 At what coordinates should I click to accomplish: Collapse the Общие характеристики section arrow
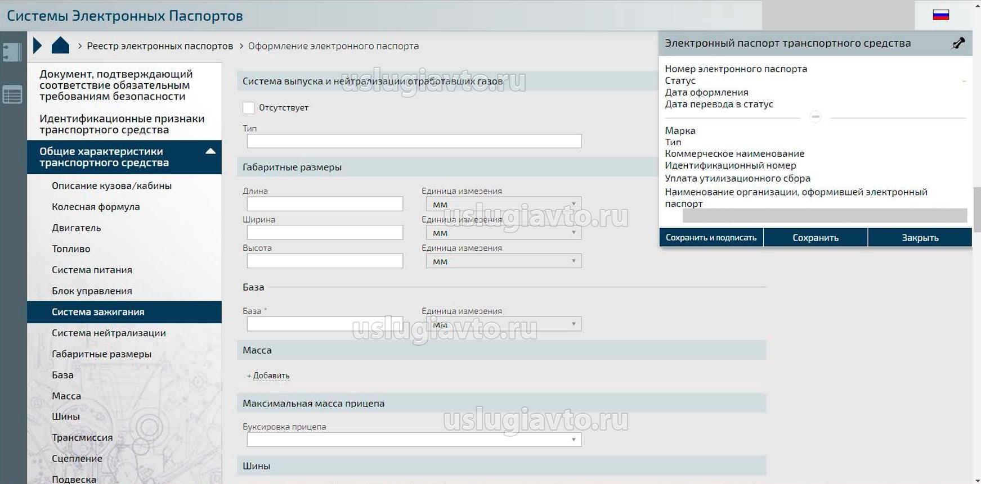(x=210, y=151)
